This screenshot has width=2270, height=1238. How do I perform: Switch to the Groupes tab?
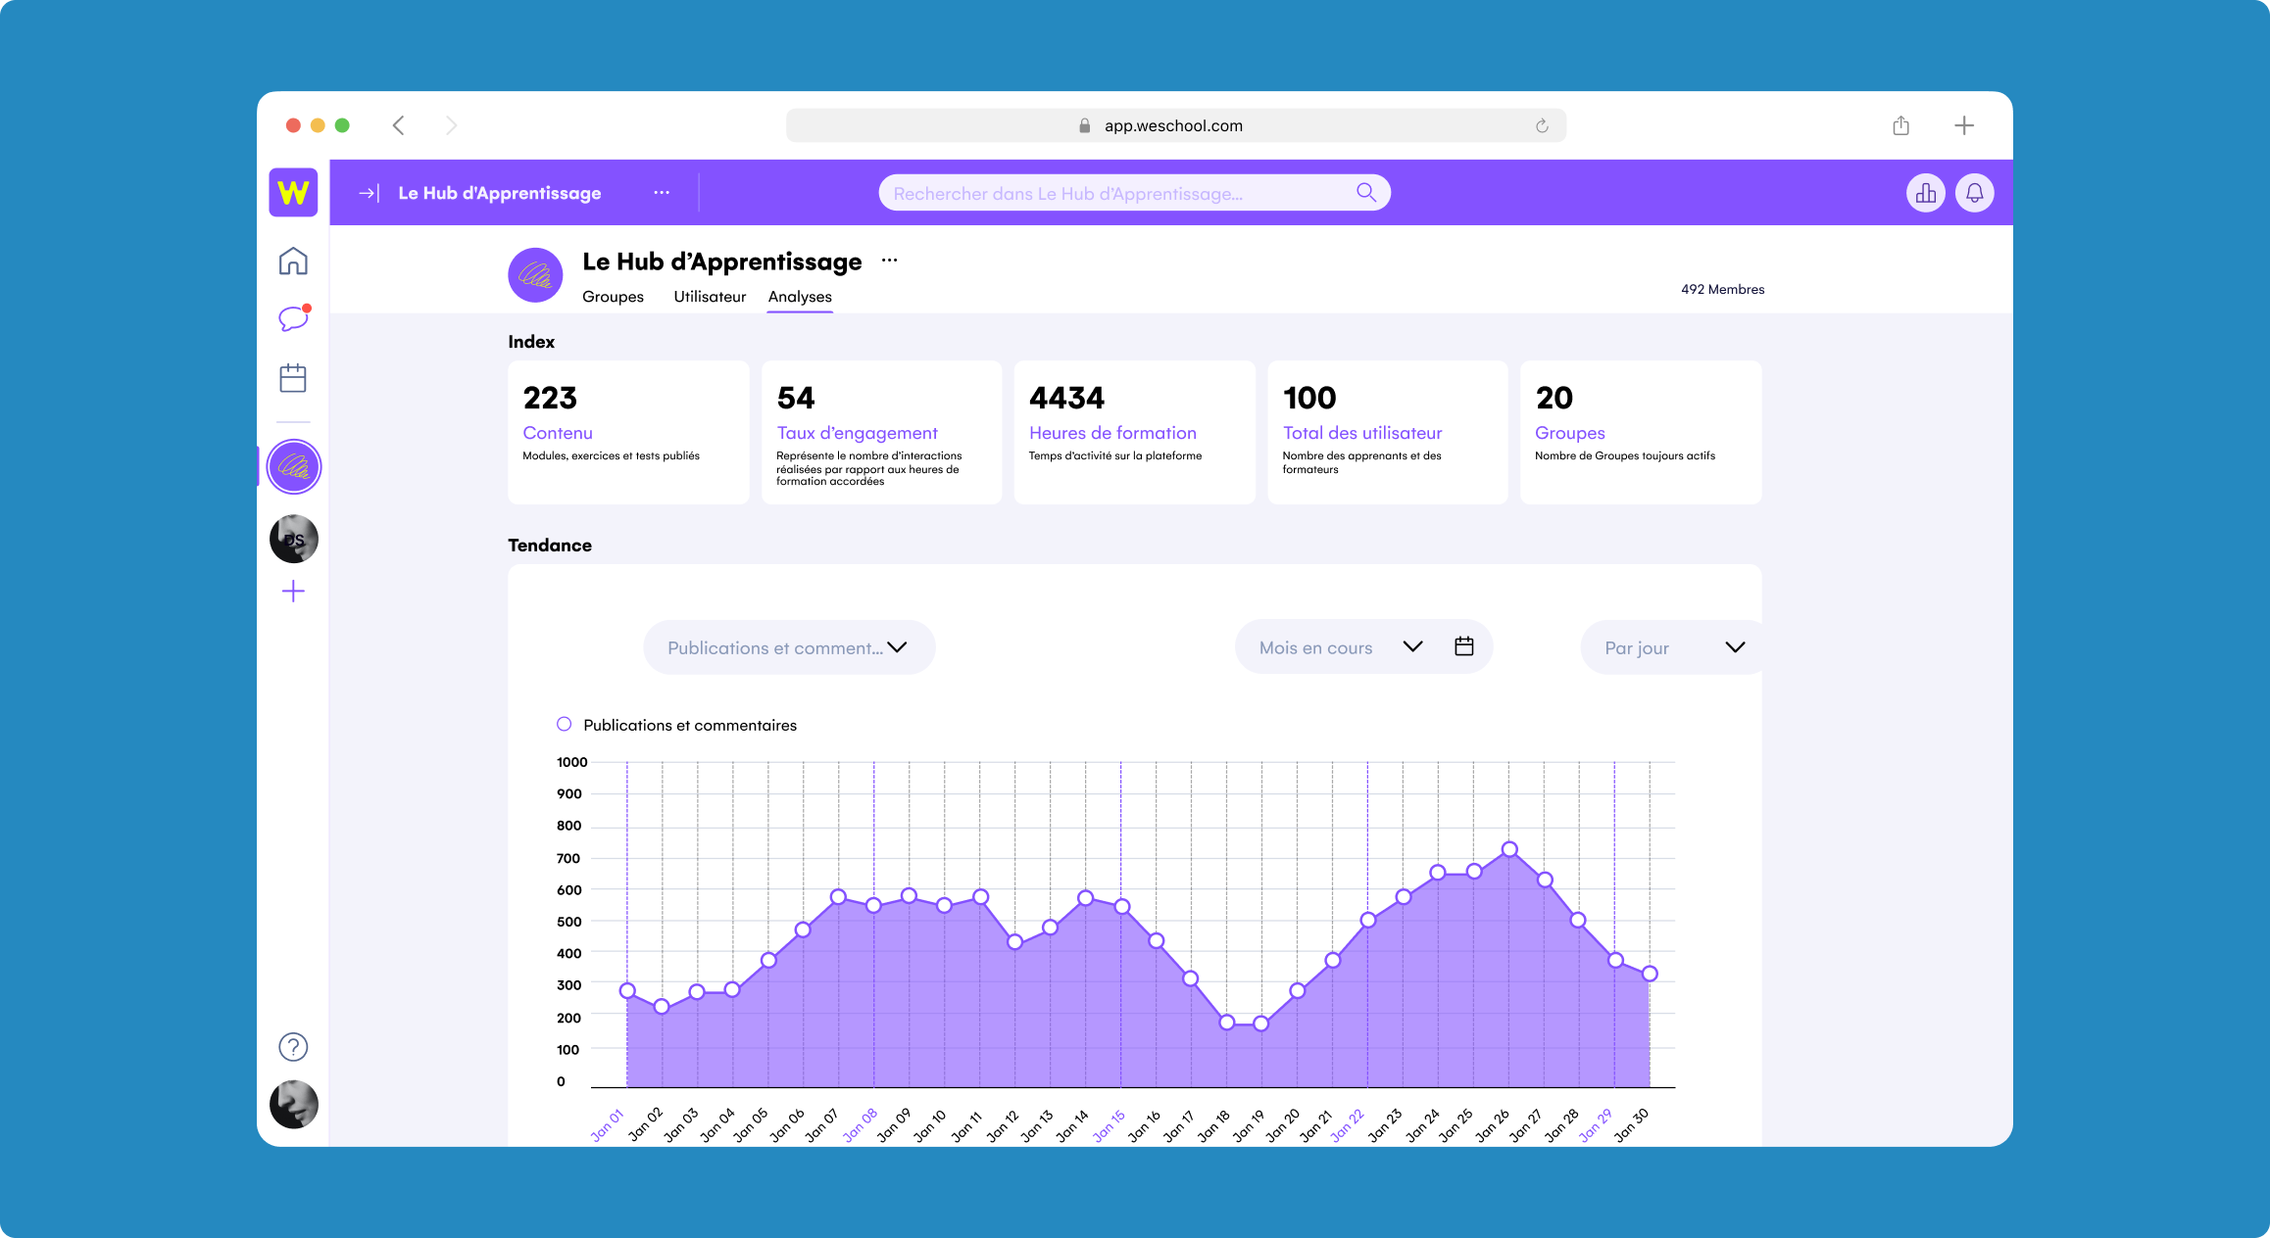point(613,297)
